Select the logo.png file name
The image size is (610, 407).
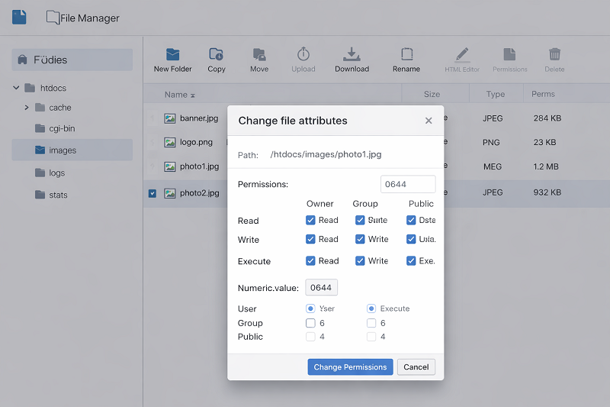[x=196, y=143]
